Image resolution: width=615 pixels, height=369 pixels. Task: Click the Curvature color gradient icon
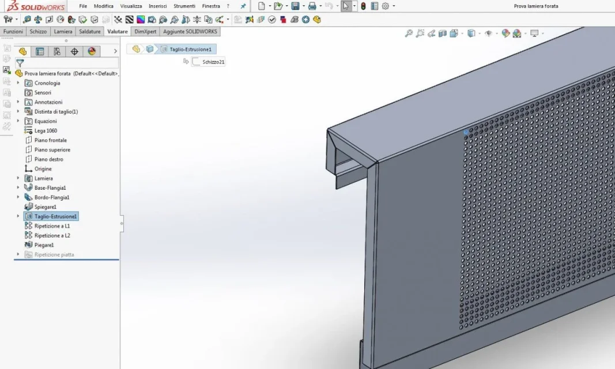[141, 19]
